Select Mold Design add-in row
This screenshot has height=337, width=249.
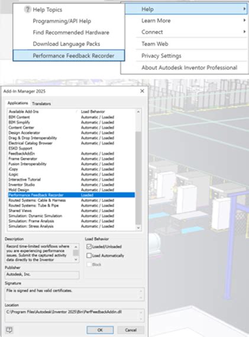72,190
